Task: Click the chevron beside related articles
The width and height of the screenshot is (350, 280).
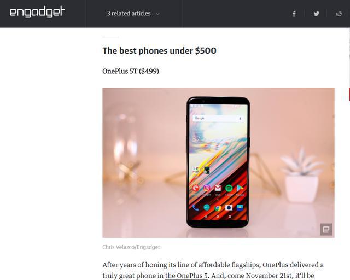Action: (x=157, y=14)
